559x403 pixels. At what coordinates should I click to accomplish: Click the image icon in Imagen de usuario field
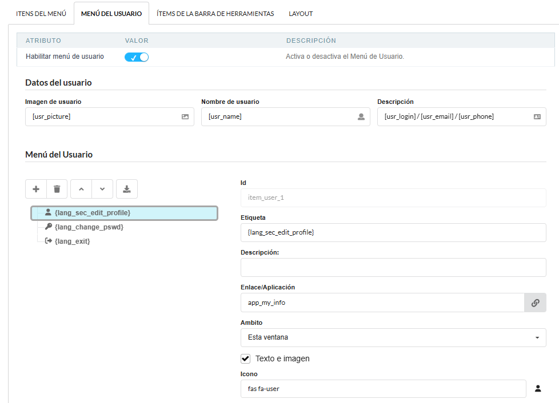click(184, 116)
